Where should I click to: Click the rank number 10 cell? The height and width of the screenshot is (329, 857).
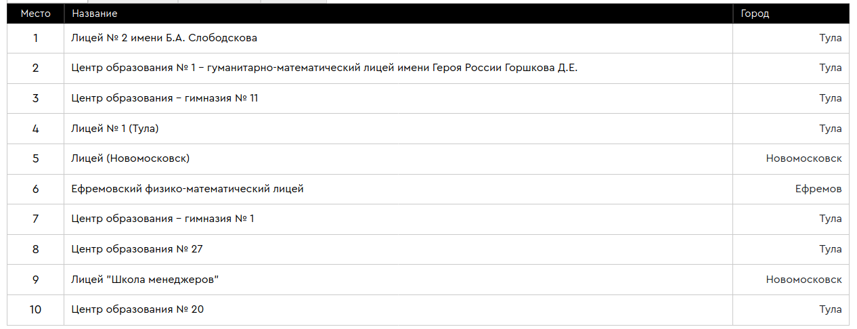coord(35,309)
